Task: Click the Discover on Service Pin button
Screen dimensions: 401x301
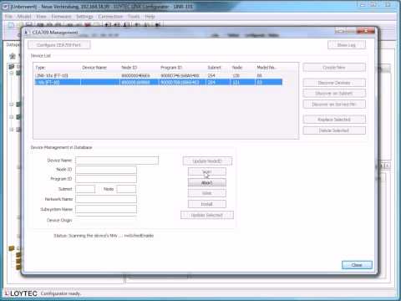Action: [334, 105]
